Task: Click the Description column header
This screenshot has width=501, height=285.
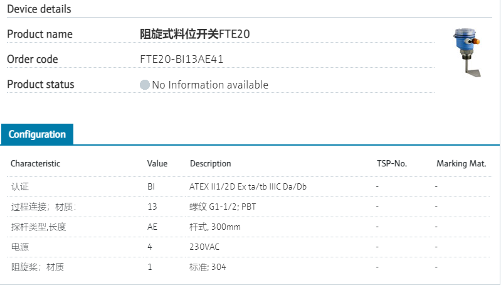Action: [x=211, y=164]
